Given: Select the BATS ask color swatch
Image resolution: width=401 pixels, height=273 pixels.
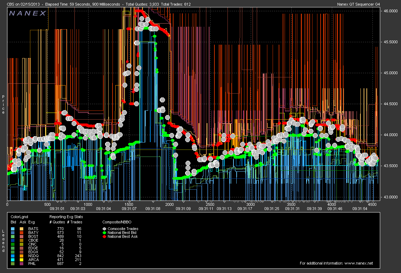Looking at the screenshot, I should click(x=22, y=229).
